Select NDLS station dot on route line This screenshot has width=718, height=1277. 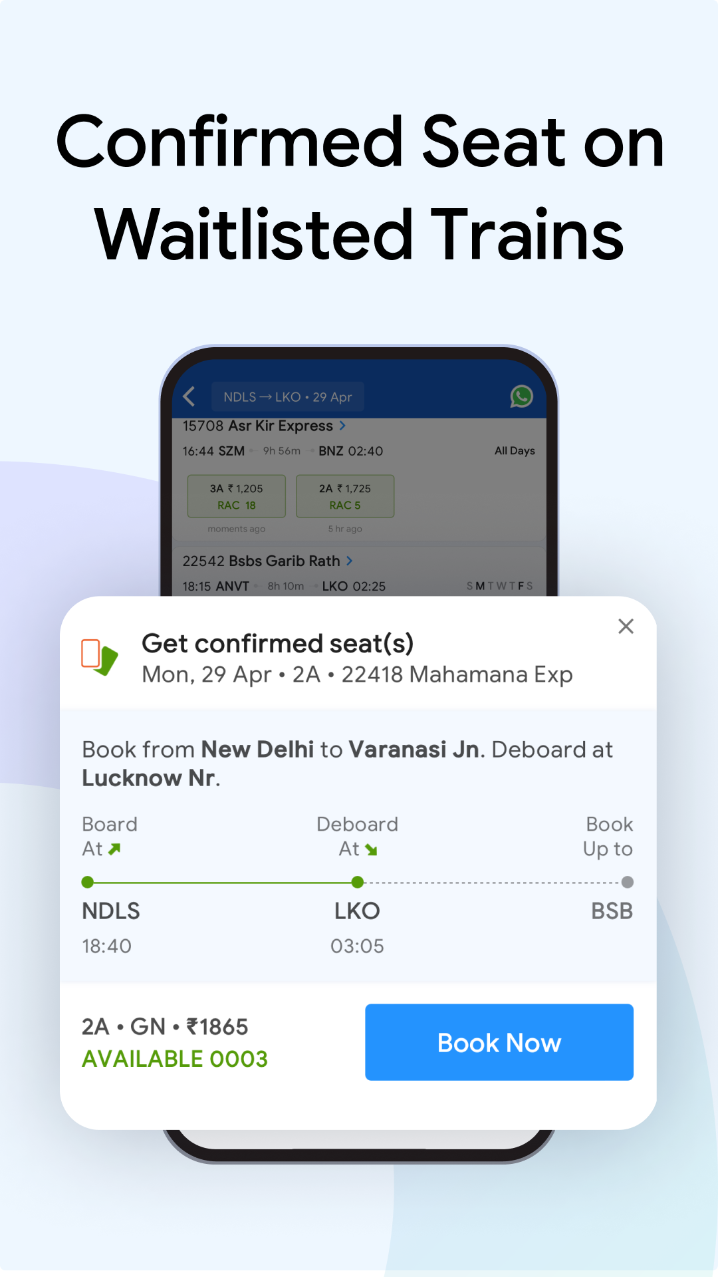[x=87, y=883]
